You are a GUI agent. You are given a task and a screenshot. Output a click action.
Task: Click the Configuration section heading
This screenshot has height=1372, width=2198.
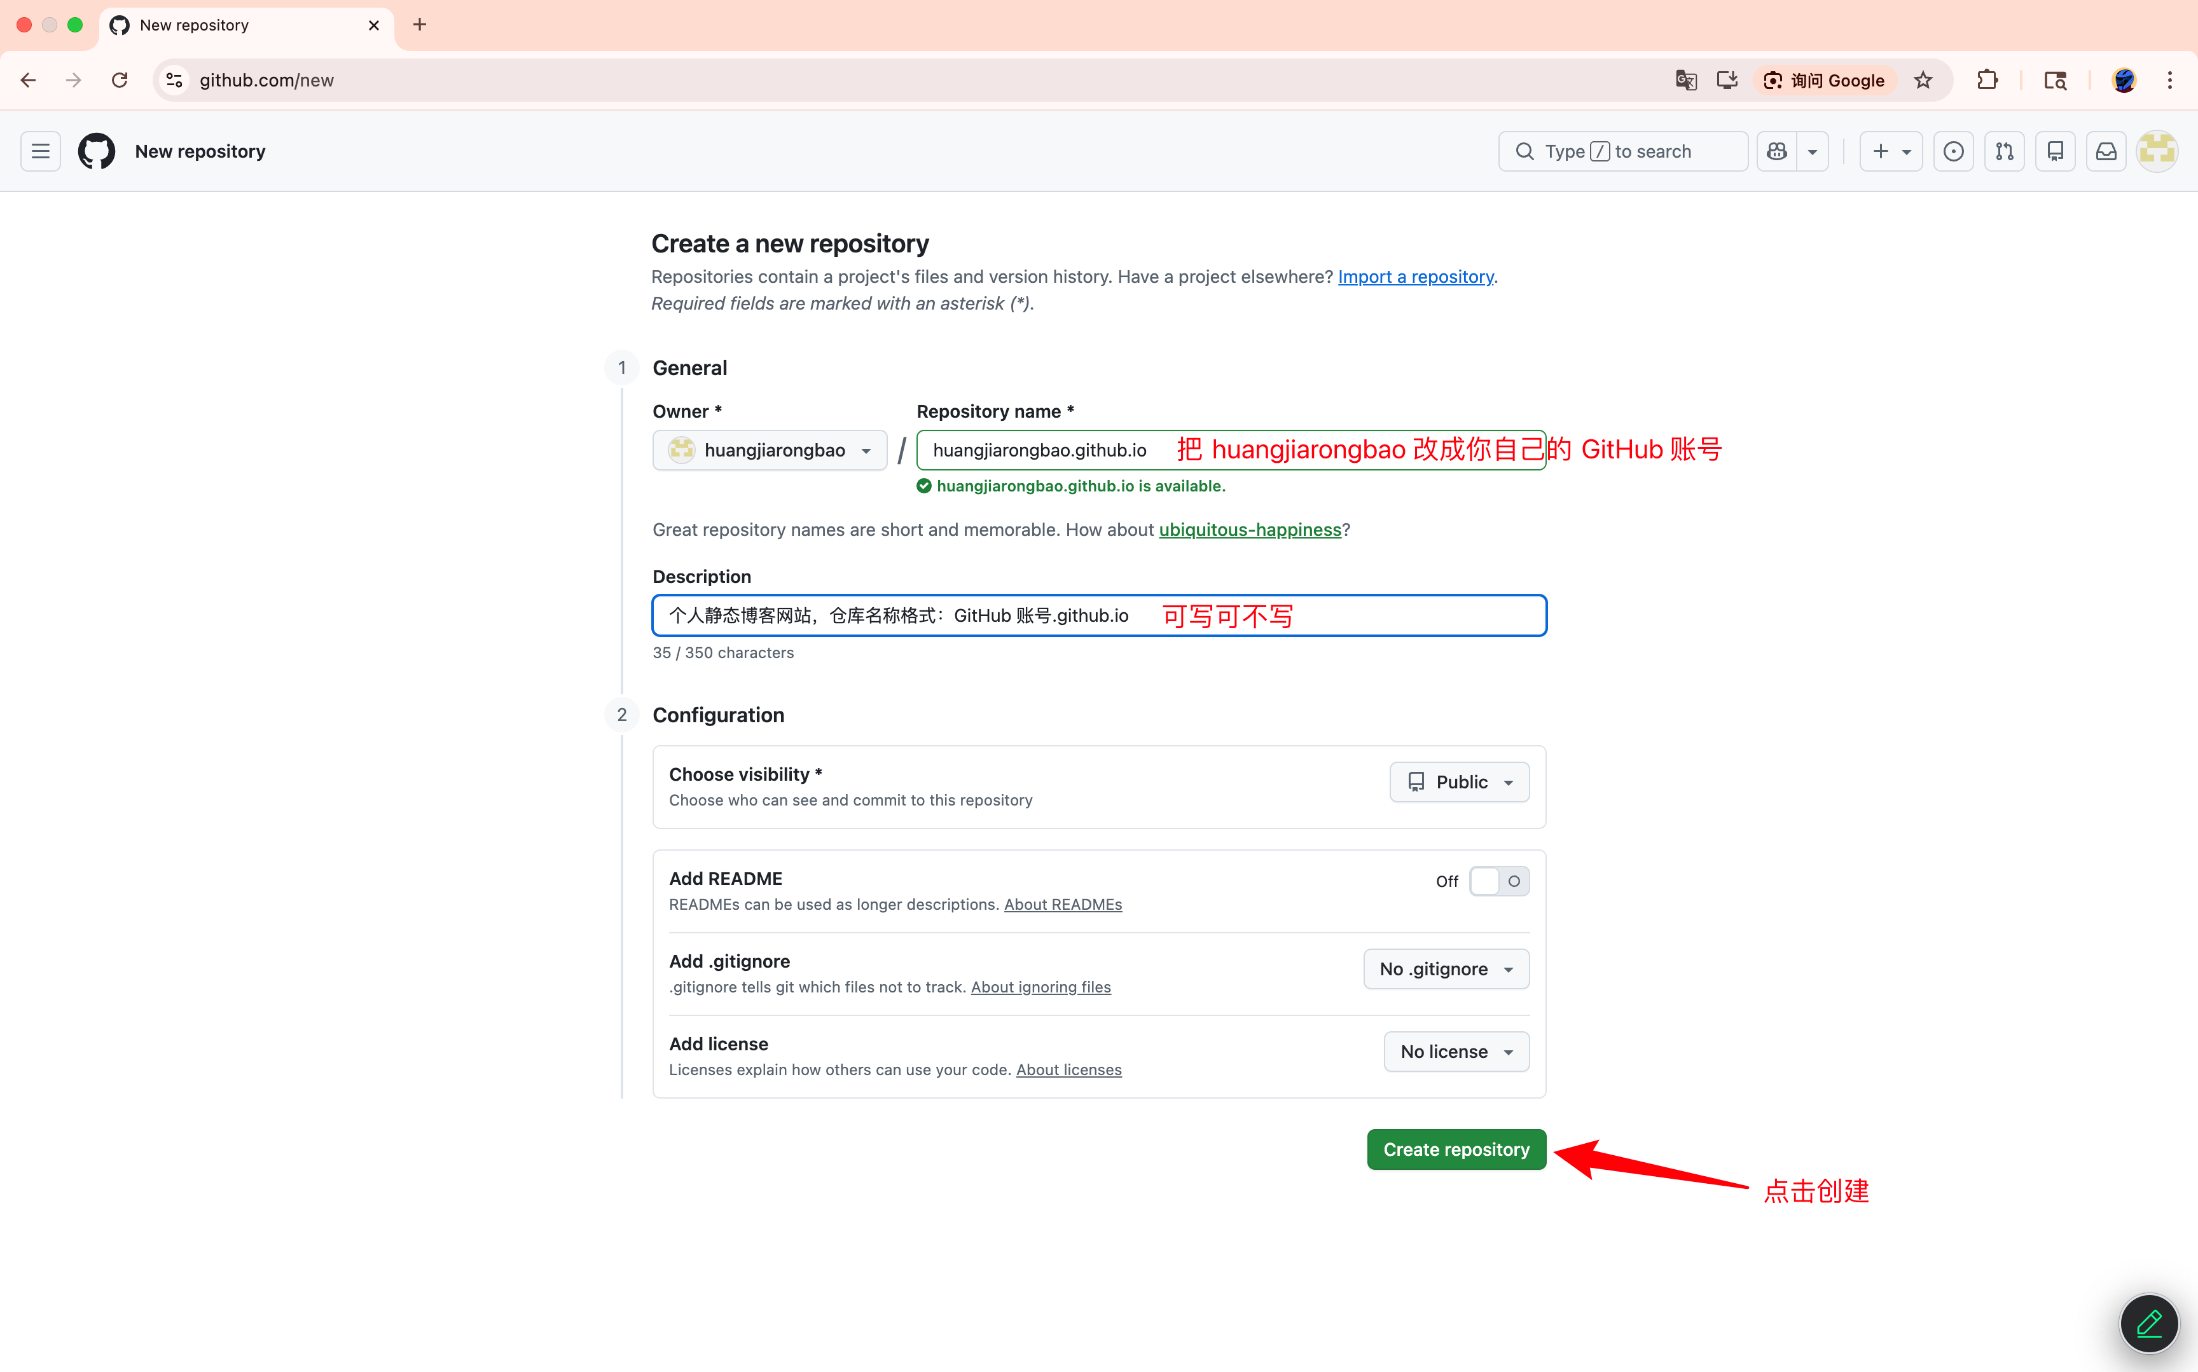719,715
